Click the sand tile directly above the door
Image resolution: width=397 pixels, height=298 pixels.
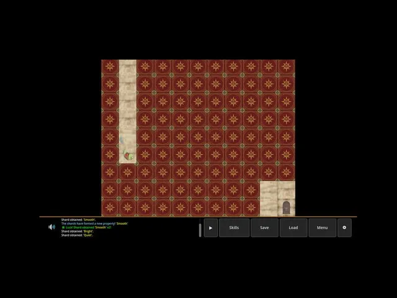[287, 190]
